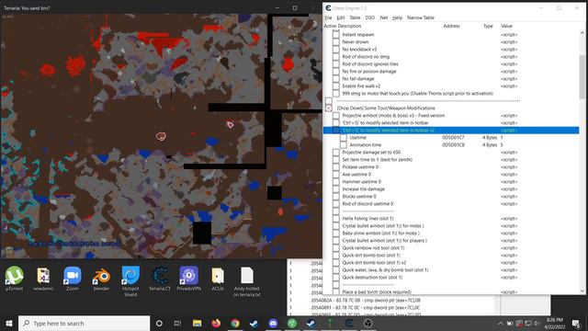Image resolution: width=588 pixels, height=331 pixels.
Task: Open OBS Studio from the taskbar
Action: tap(367, 323)
